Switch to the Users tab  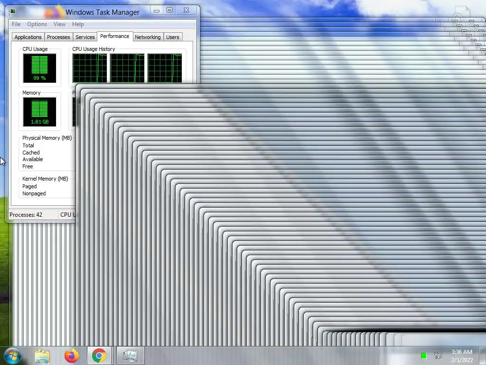click(x=173, y=37)
